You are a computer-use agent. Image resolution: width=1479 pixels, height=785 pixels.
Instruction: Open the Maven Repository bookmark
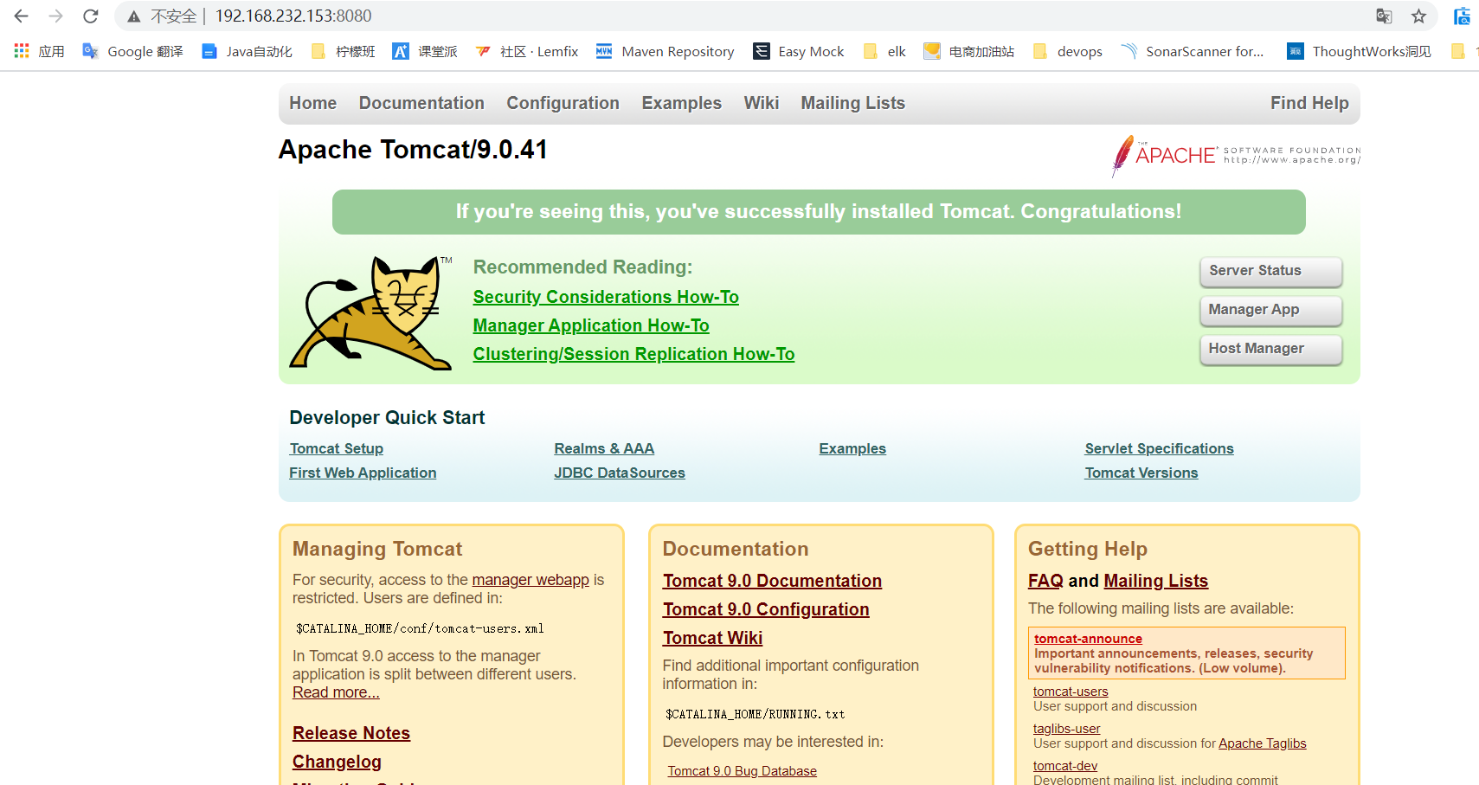665,52
